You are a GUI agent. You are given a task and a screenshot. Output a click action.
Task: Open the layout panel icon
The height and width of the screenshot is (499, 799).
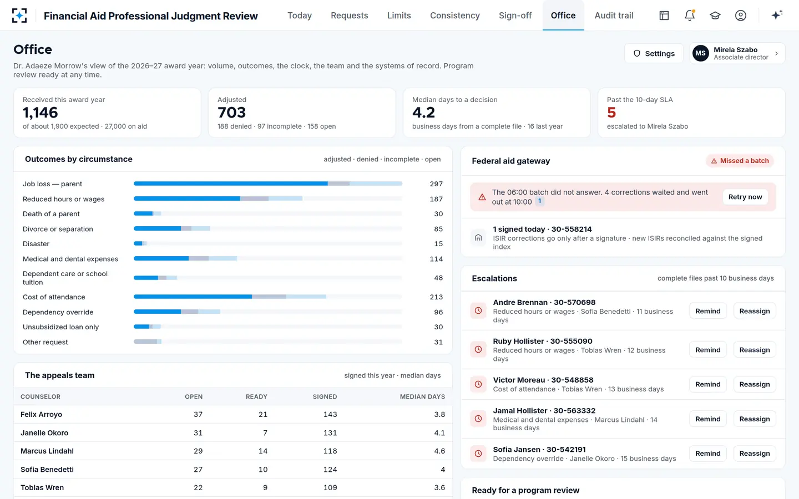click(664, 16)
